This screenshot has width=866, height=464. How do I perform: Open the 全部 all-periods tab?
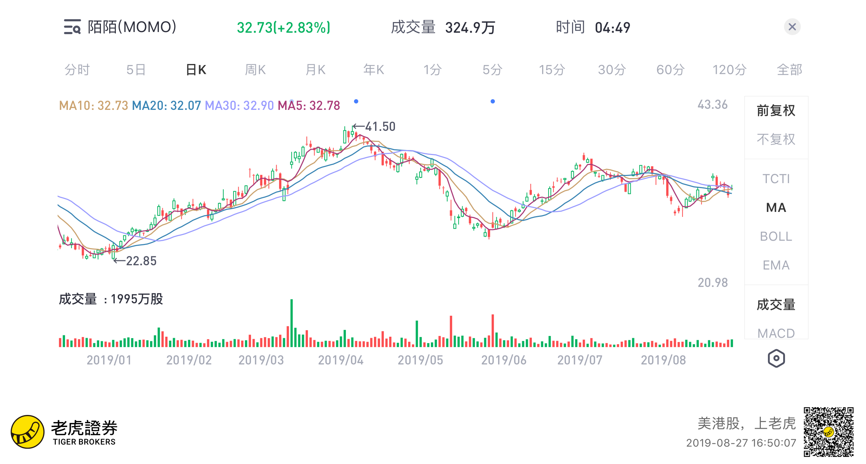pos(789,70)
